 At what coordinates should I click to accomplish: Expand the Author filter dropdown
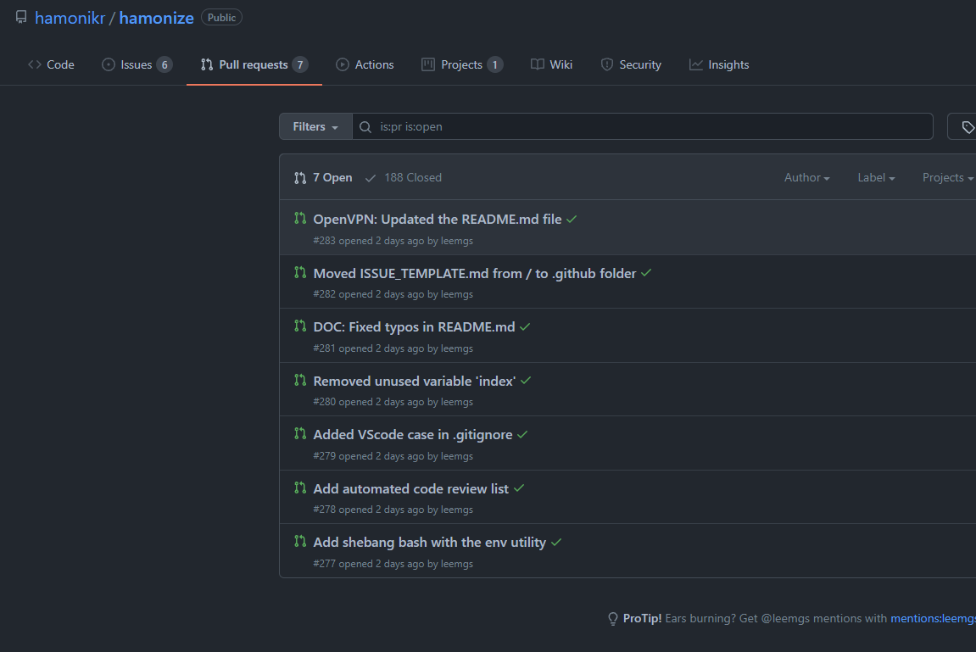(x=806, y=178)
